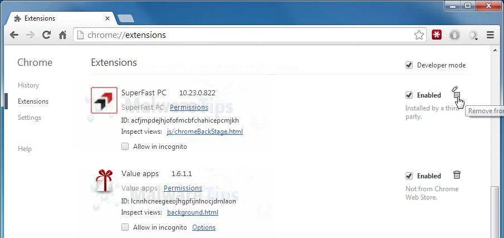504x238 pixels.
Task: Allow SuperFast PC in incognito
Action: point(125,147)
